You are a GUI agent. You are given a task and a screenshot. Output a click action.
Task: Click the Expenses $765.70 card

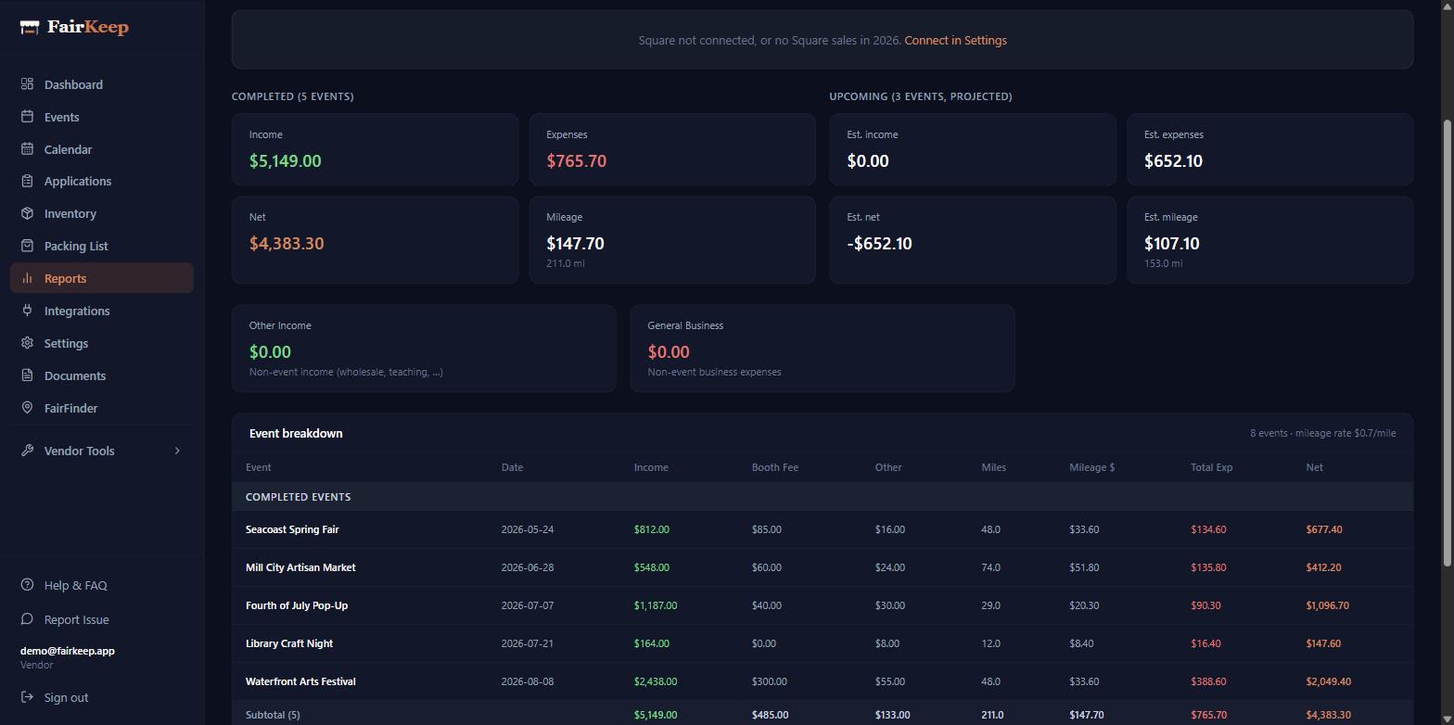pos(672,149)
